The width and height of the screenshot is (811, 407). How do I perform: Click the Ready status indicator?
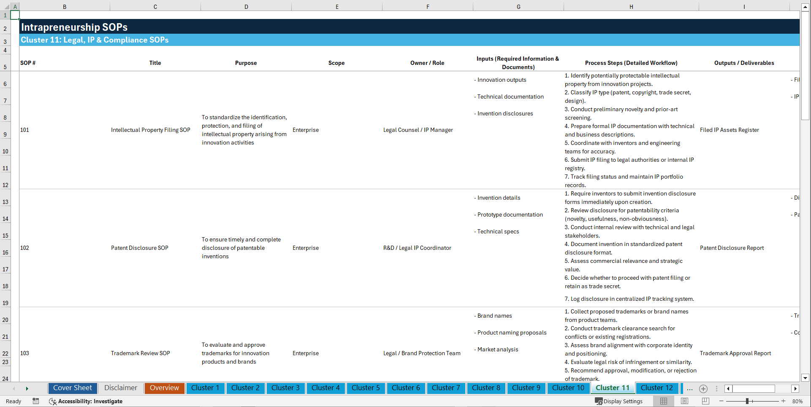13,401
